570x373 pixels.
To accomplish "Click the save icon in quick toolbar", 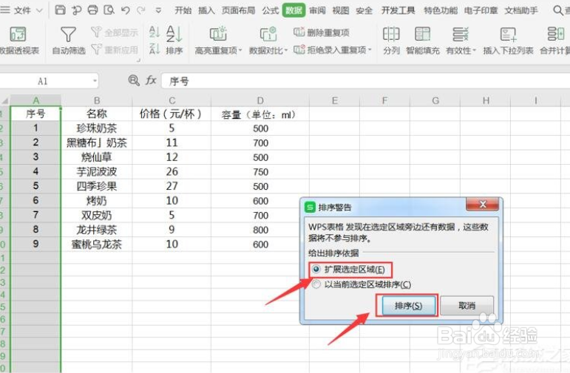I will [60, 10].
